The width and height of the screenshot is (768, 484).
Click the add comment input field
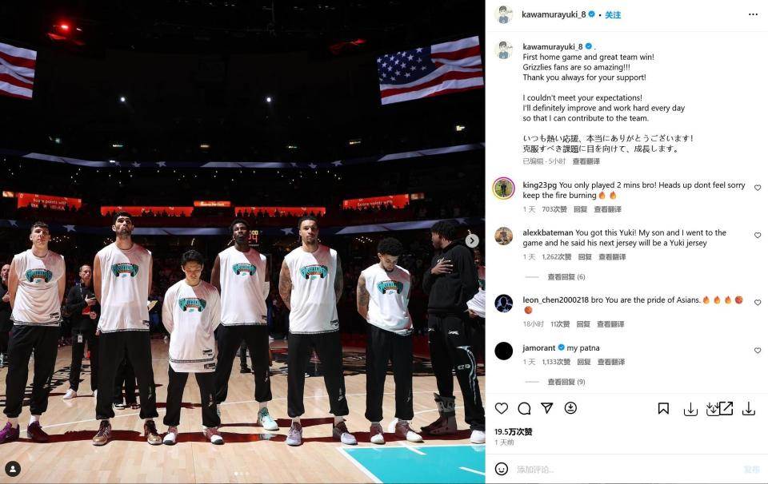[627, 470]
